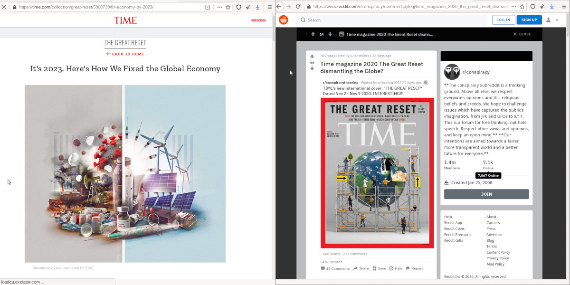Open the Reddit Premium footer link

pyautogui.click(x=457, y=235)
